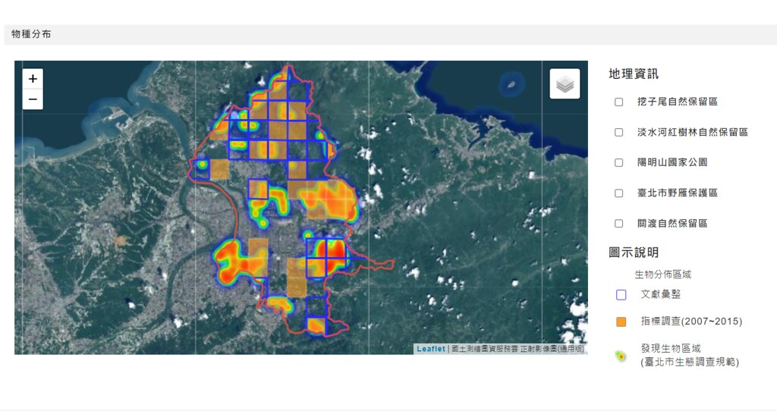Select the 地理資訊 heading

pyautogui.click(x=634, y=74)
